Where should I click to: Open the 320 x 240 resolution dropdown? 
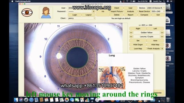tap(158, 11)
